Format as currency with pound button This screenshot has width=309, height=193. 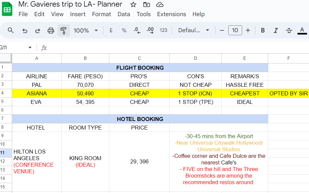click(111, 31)
